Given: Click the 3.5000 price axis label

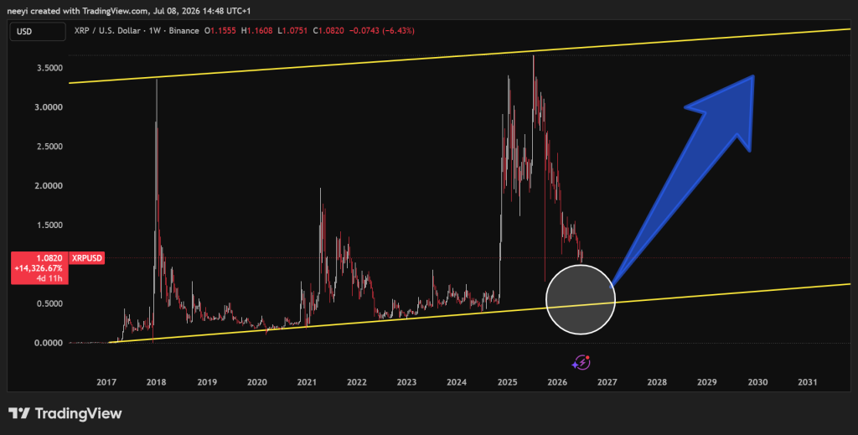Looking at the screenshot, I should point(49,68).
